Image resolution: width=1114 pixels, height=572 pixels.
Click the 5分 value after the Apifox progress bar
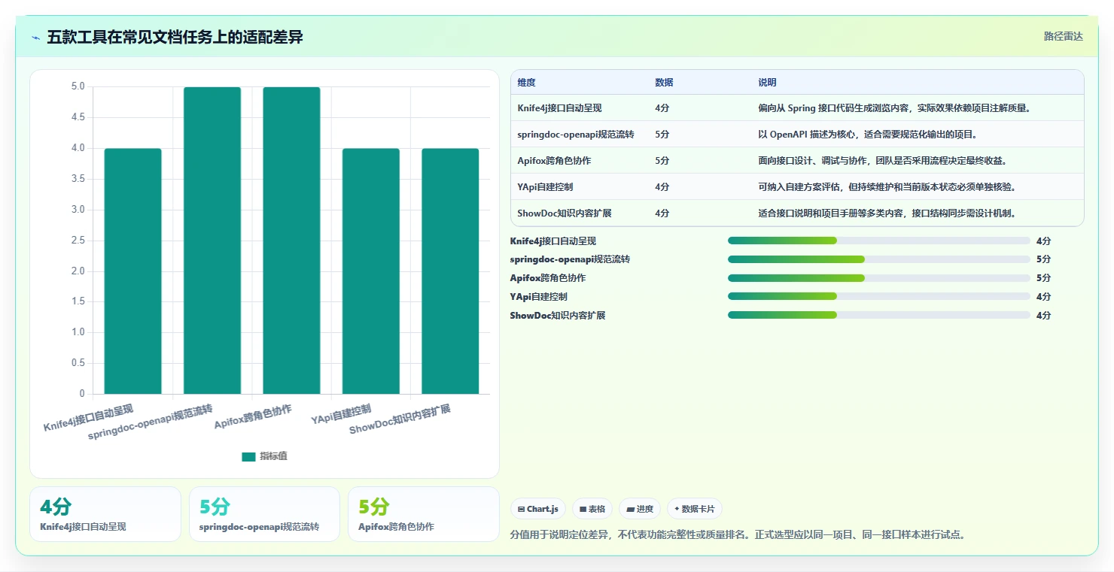coord(1043,278)
